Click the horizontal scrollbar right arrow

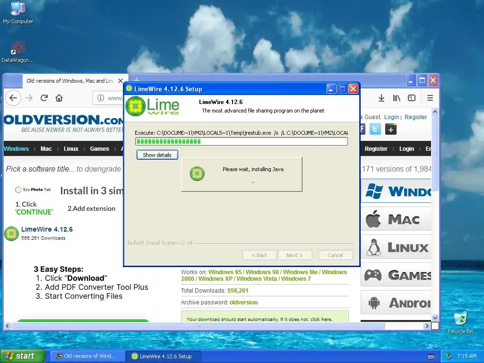tap(427, 326)
